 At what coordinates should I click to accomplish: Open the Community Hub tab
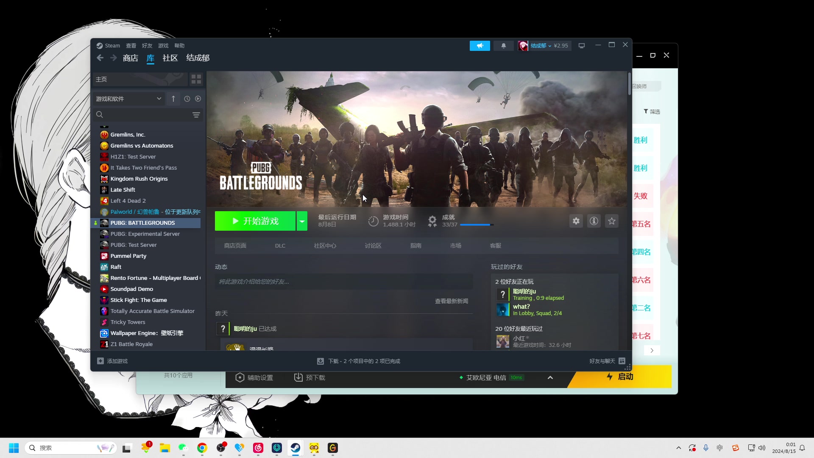click(325, 246)
